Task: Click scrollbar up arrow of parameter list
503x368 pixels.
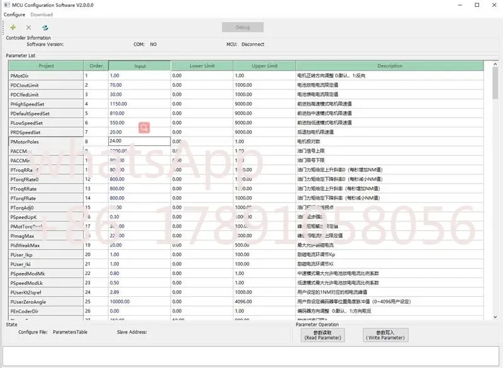Action: click(495, 64)
